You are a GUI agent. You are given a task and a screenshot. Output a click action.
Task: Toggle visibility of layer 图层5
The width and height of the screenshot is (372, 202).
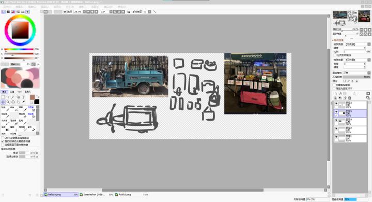point(336,111)
